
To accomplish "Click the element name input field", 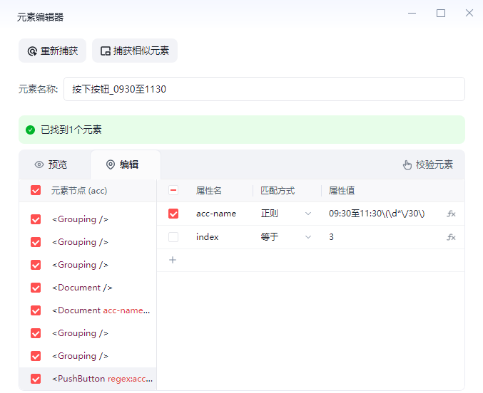I will 264,89.
